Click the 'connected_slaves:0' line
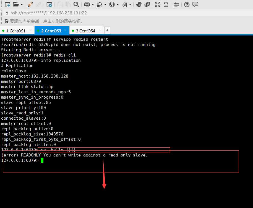253x208 pixels. click(24, 118)
